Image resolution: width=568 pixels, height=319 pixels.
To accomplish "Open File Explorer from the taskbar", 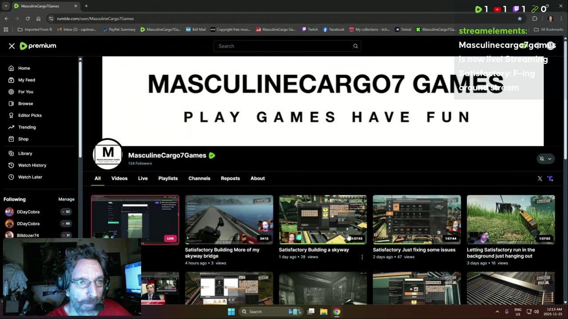I will 323,311.
